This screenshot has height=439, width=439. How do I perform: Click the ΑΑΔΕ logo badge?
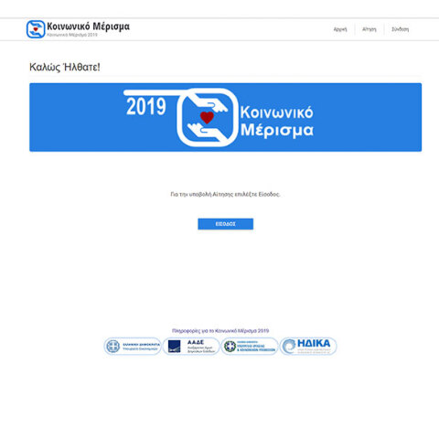[191, 346]
